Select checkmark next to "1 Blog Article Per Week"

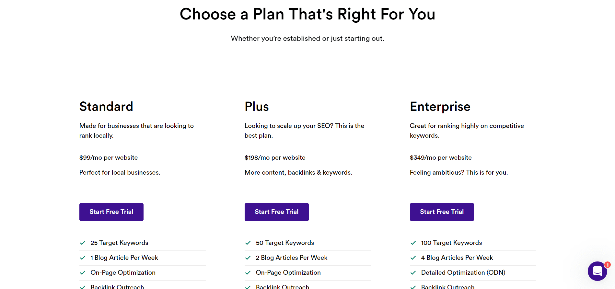(83, 258)
